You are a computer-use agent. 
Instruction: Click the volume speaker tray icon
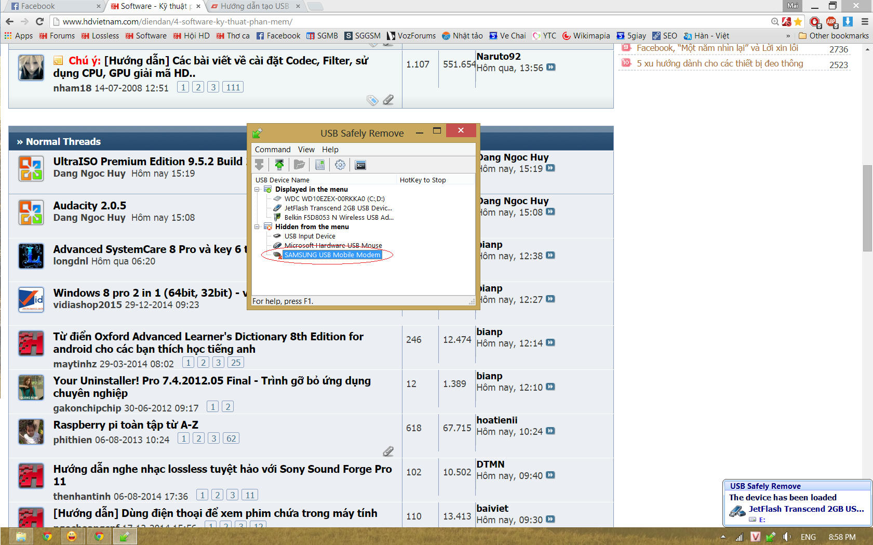tap(787, 537)
